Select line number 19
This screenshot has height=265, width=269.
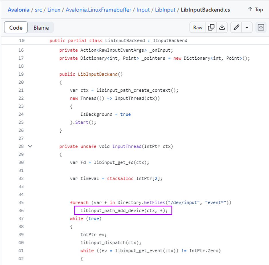(x=21, y=74)
